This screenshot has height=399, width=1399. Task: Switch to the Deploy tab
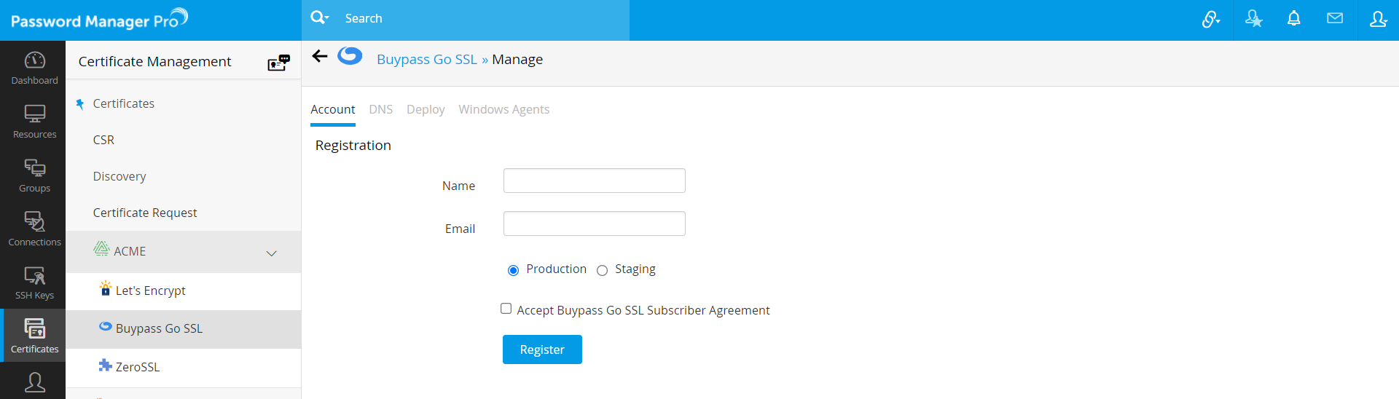pyautogui.click(x=426, y=109)
